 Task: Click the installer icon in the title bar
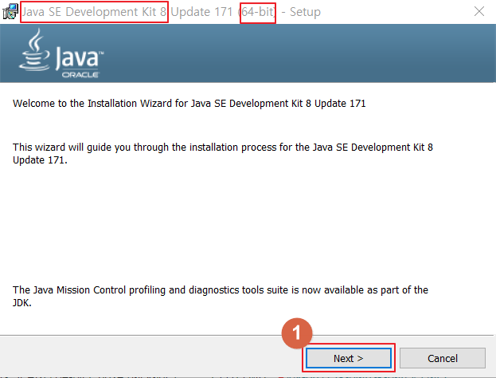[10, 12]
